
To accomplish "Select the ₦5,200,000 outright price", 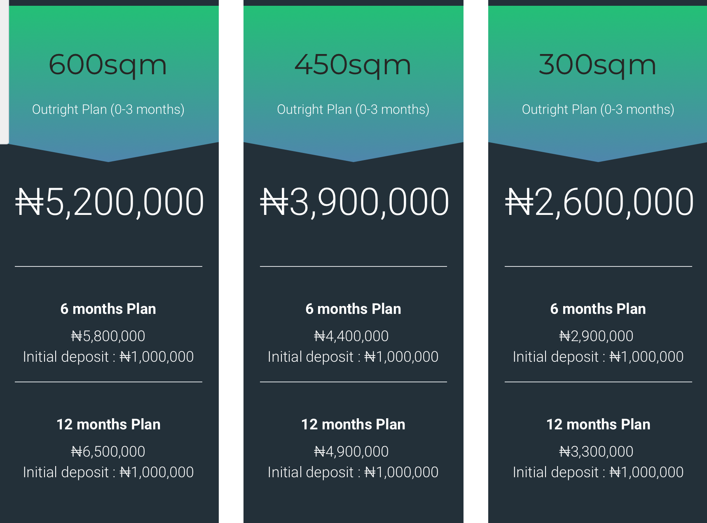I will pyautogui.click(x=110, y=202).
